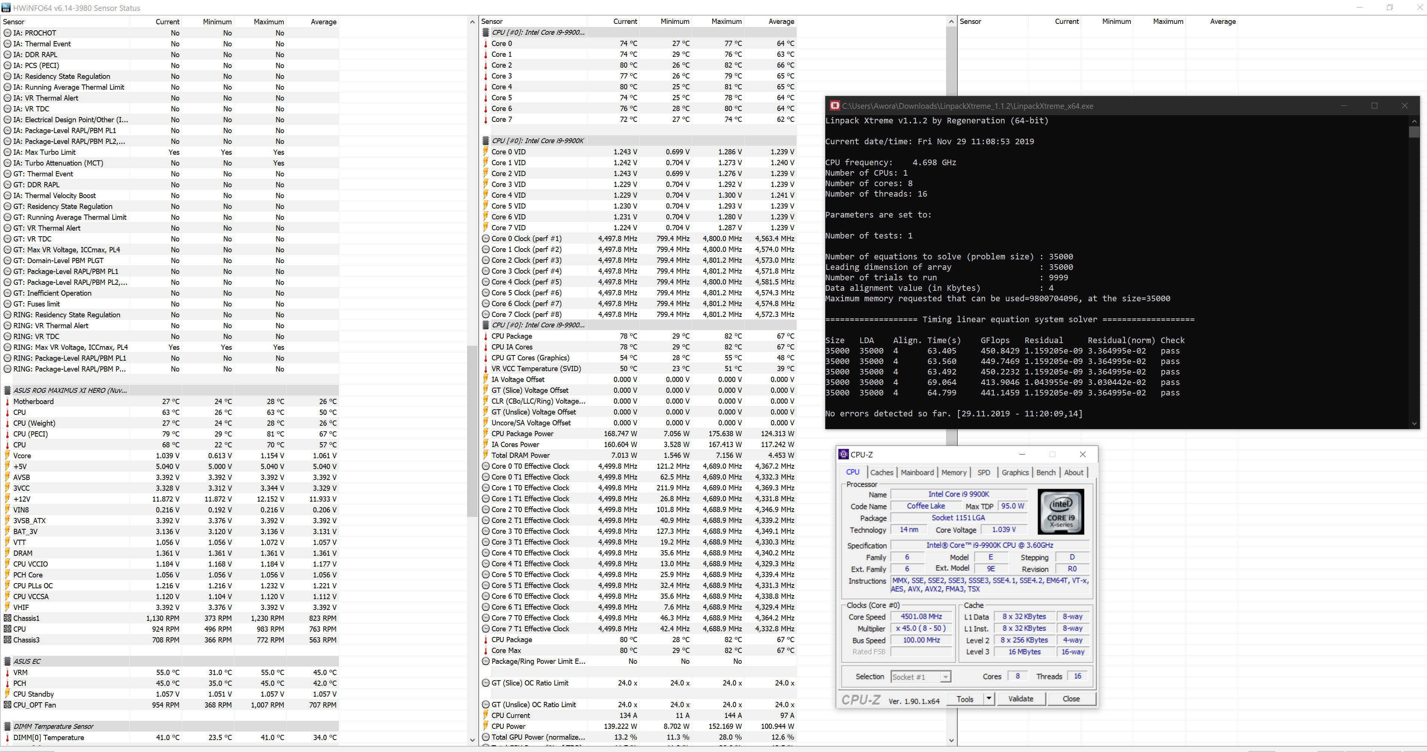Switch to the Bench tab in CPU-Z
The width and height of the screenshot is (1427, 752).
(x=1045, y=472)
